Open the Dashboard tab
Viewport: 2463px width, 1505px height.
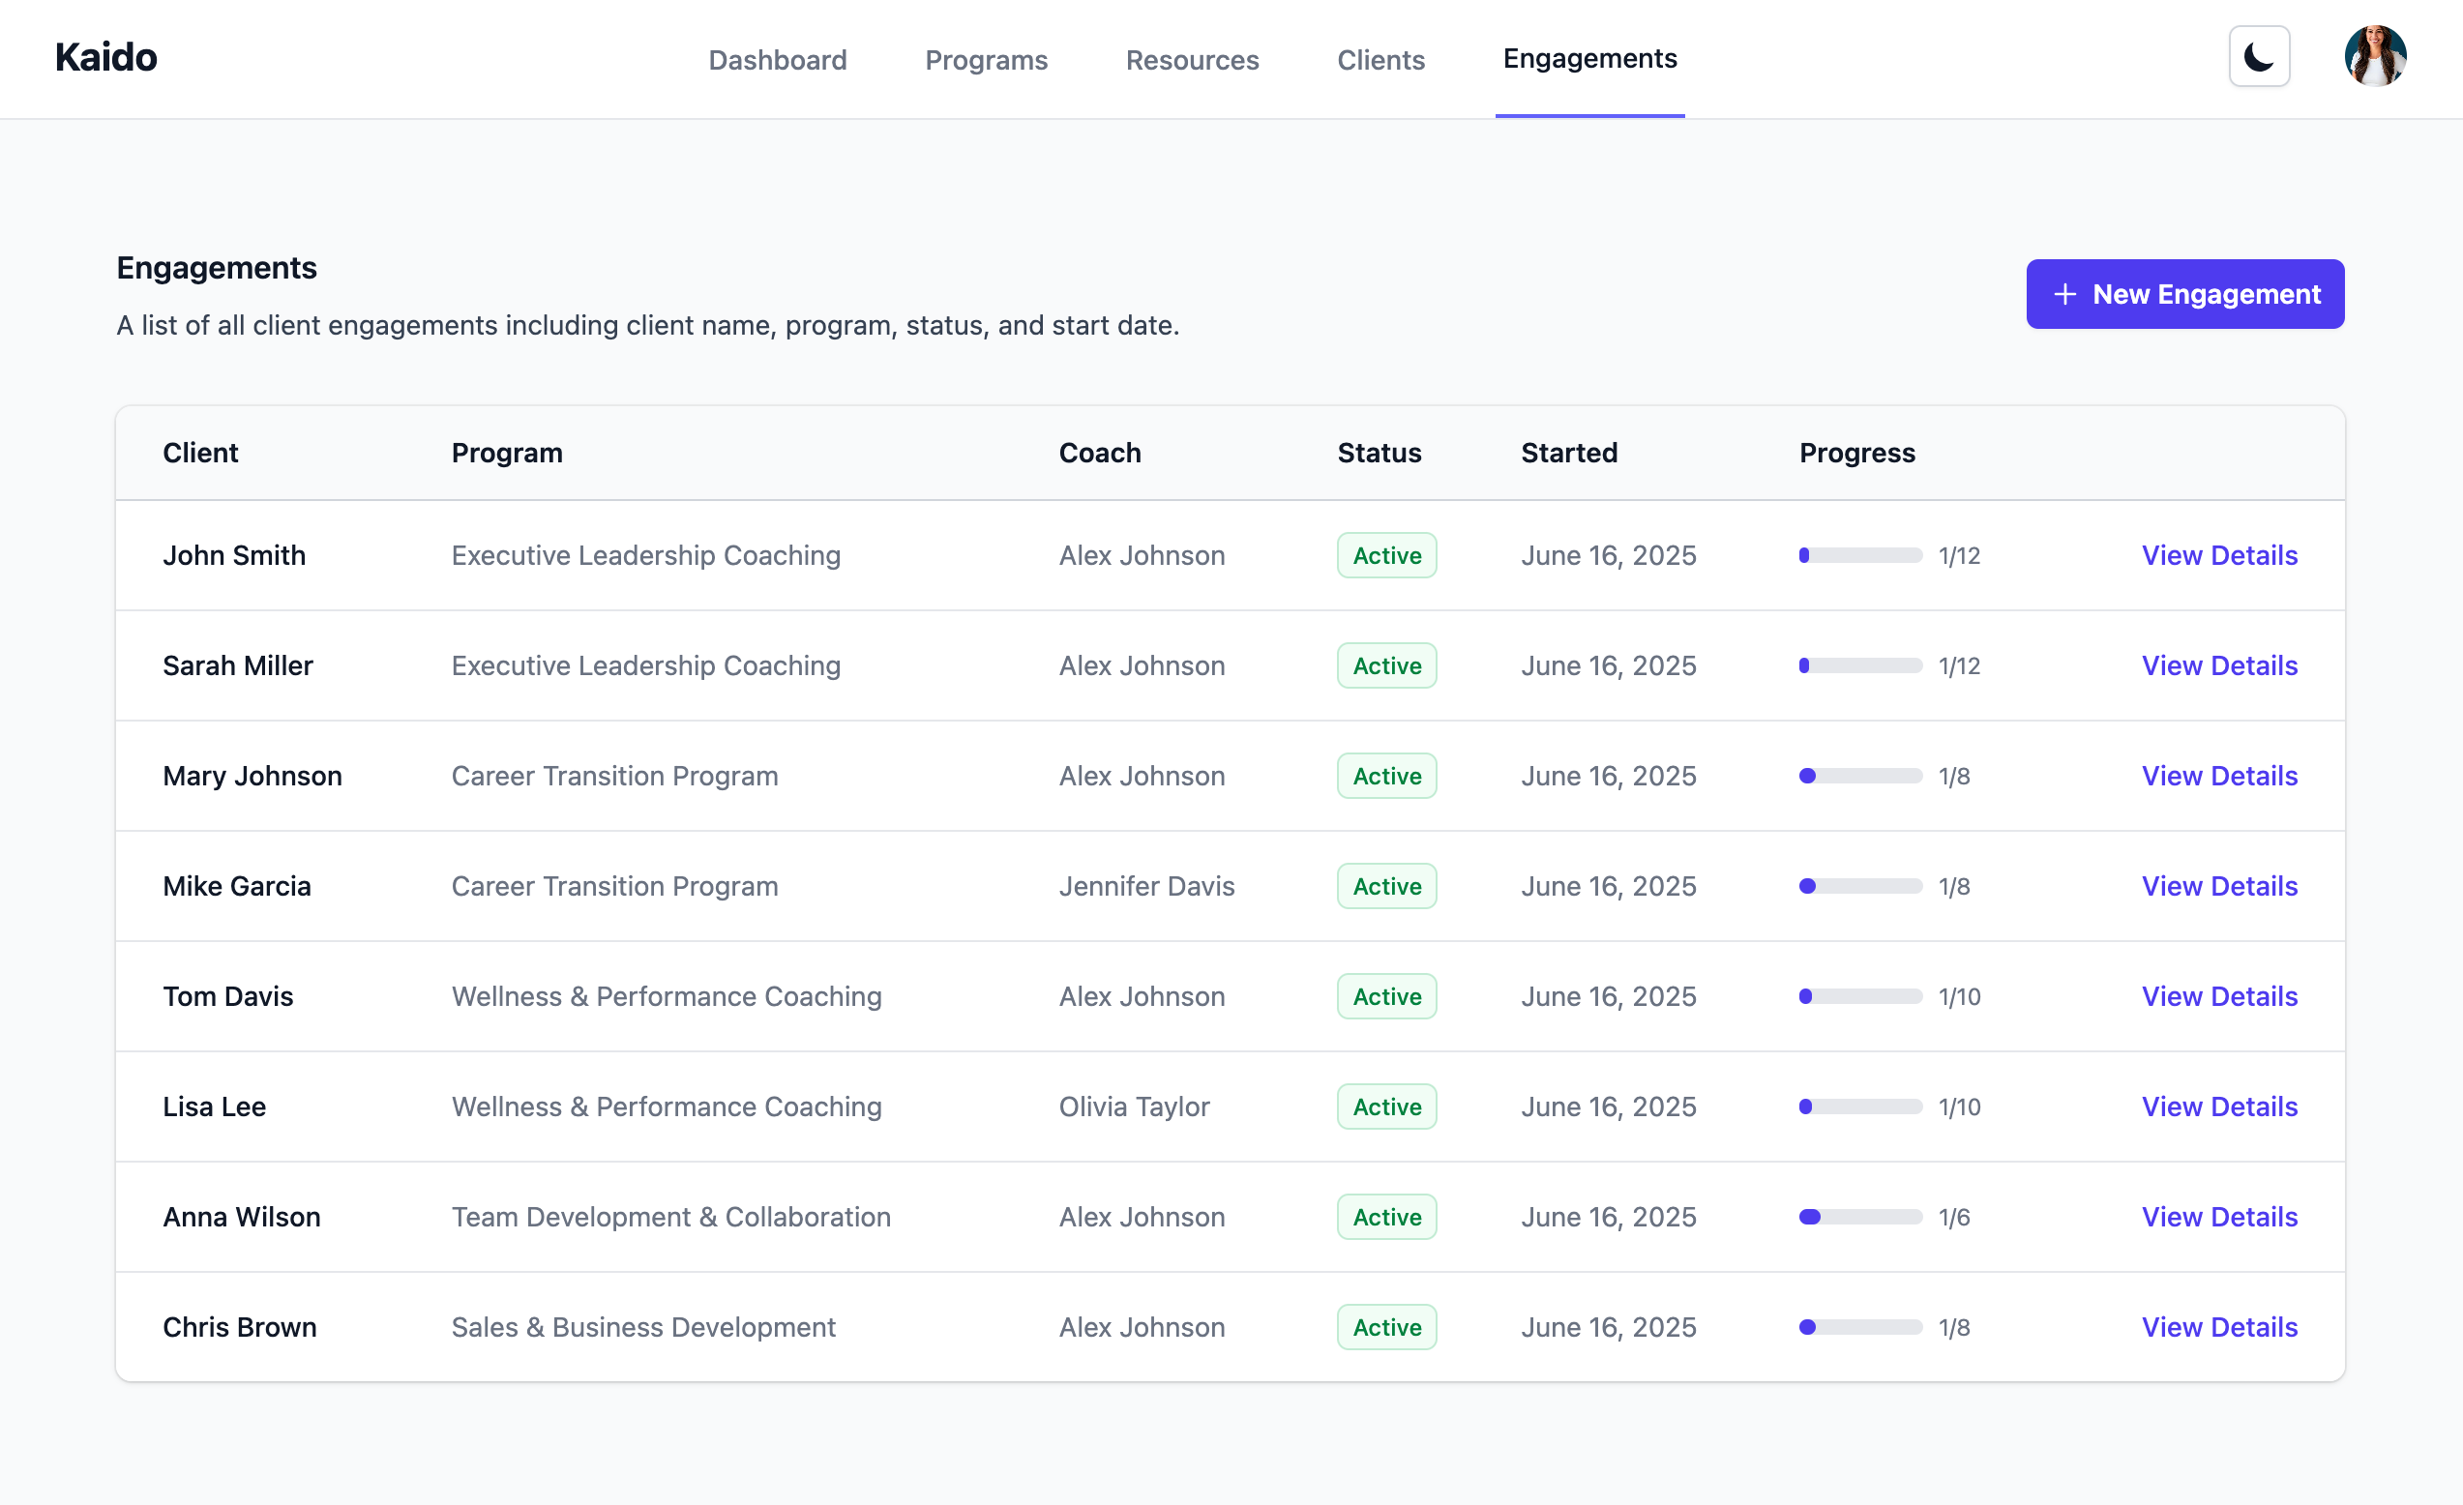[x=778, y=59]
